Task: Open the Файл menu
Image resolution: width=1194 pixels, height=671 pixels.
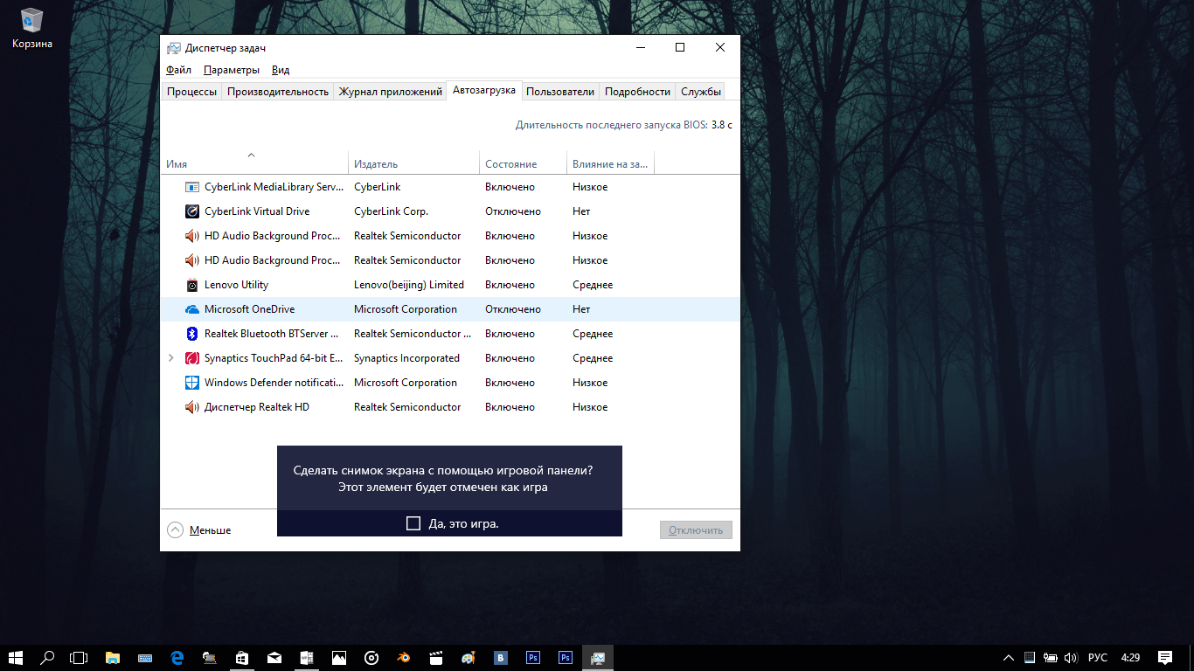Action: (x=178, y=70)
